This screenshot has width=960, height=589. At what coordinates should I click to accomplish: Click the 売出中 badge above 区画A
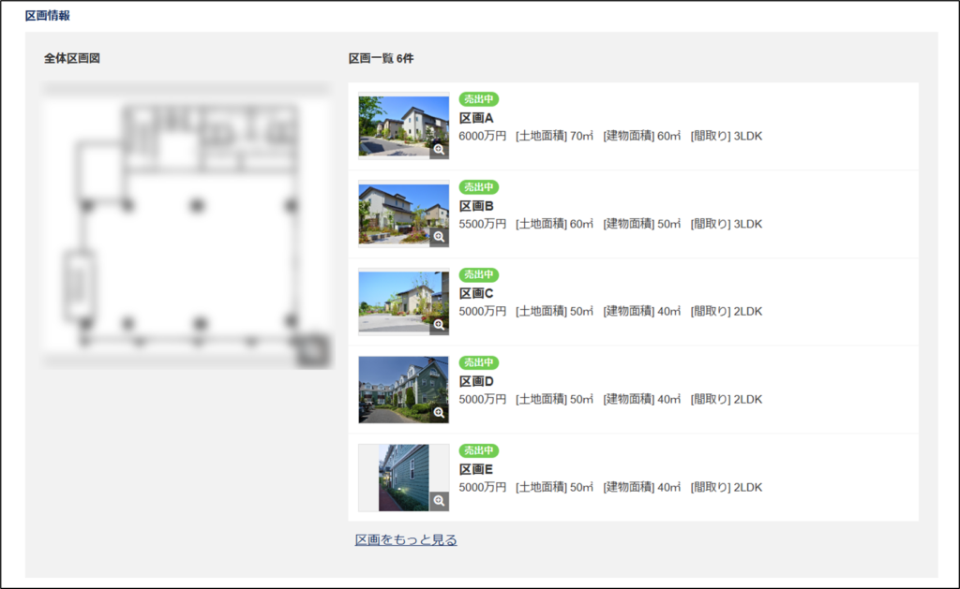[x=478, y=99]
